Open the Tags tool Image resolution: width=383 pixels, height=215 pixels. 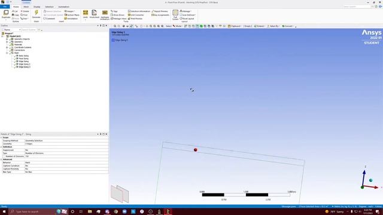coord(114,11)
